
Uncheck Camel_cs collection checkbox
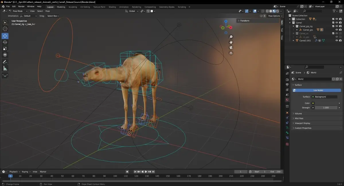click(333, 33)
